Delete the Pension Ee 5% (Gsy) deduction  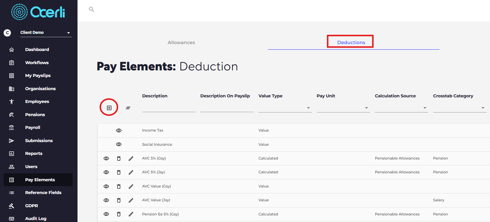tap(119, 214)
